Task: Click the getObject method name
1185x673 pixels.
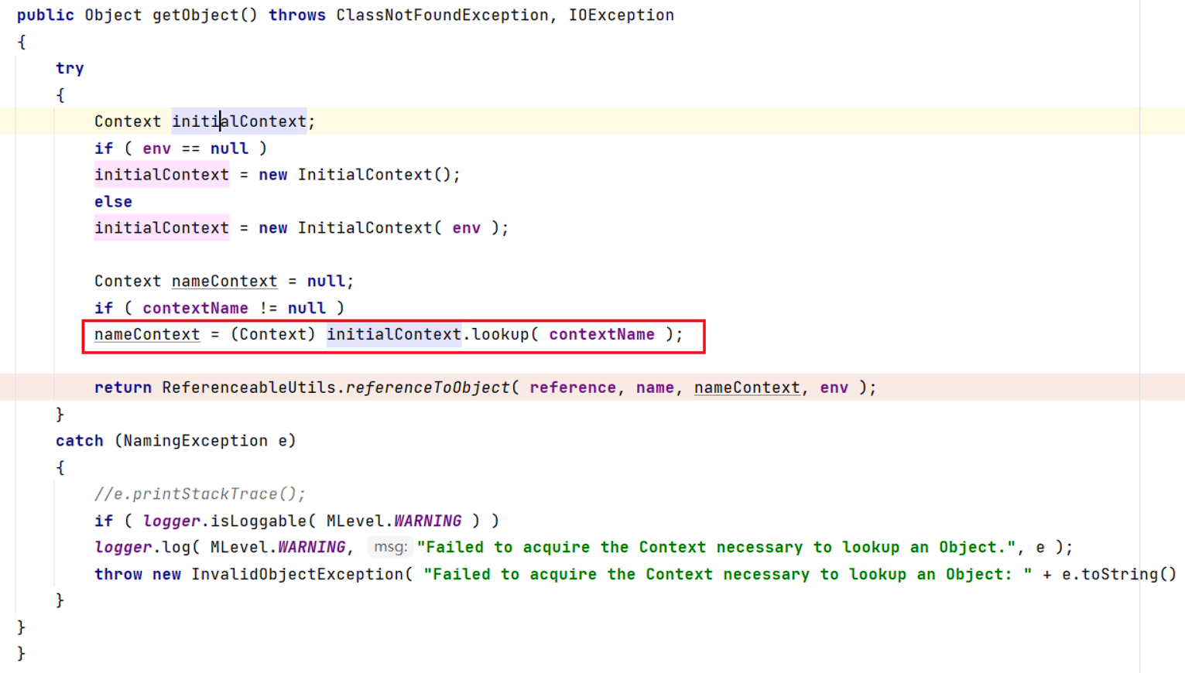Action: tap(196, 15)
